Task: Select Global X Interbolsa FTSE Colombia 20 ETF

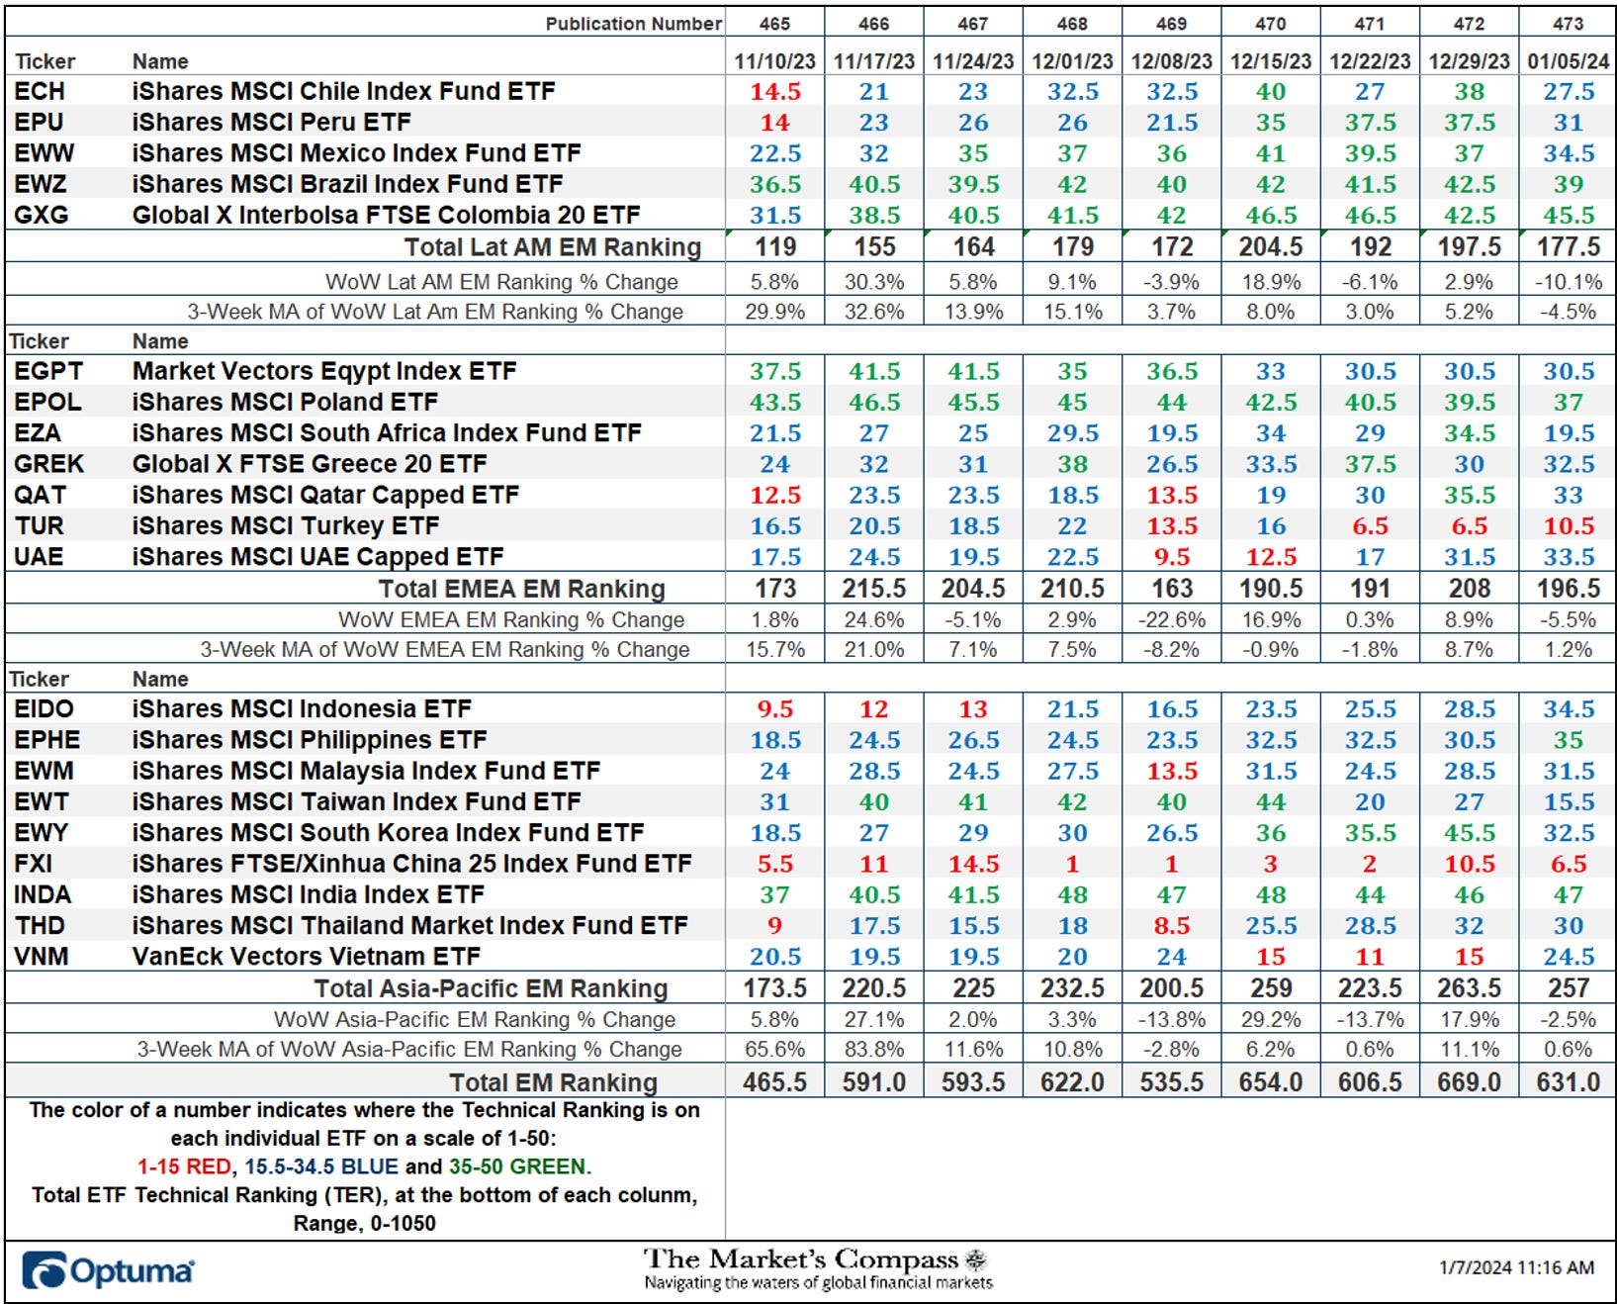Action: pyautogui.click(x=387, y=215)
